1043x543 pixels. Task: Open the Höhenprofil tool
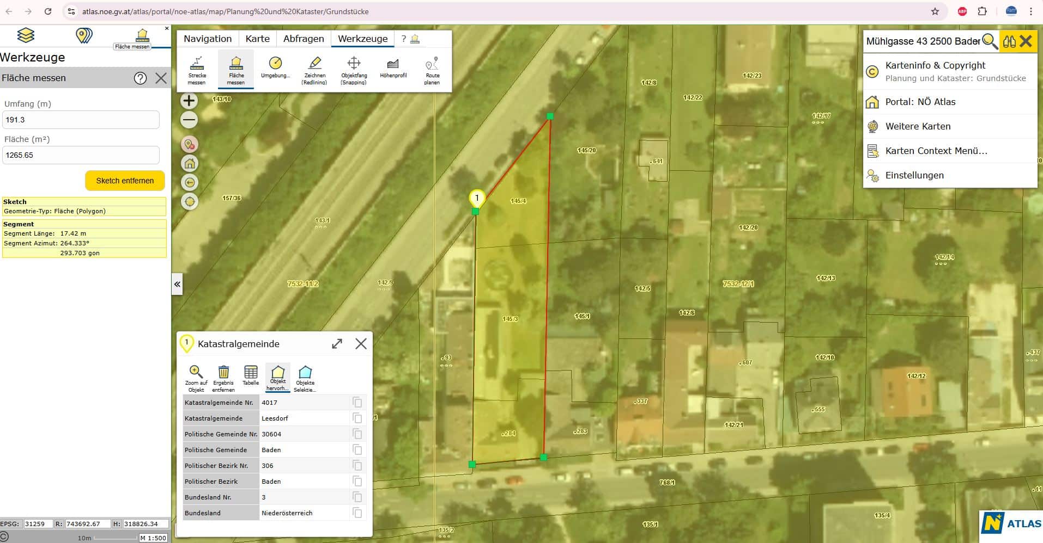(393, 68)
